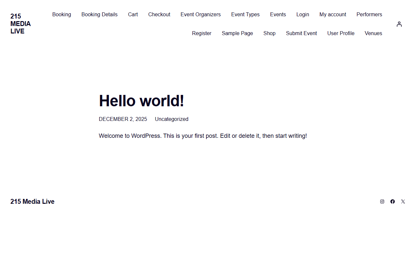Click the 215 Media Live footer title
Image resolution: width=416 pixels, height=260 pixels.
pos(32,201)
